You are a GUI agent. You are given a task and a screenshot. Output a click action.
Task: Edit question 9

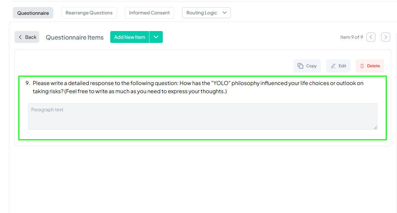[x=338, y=66]
